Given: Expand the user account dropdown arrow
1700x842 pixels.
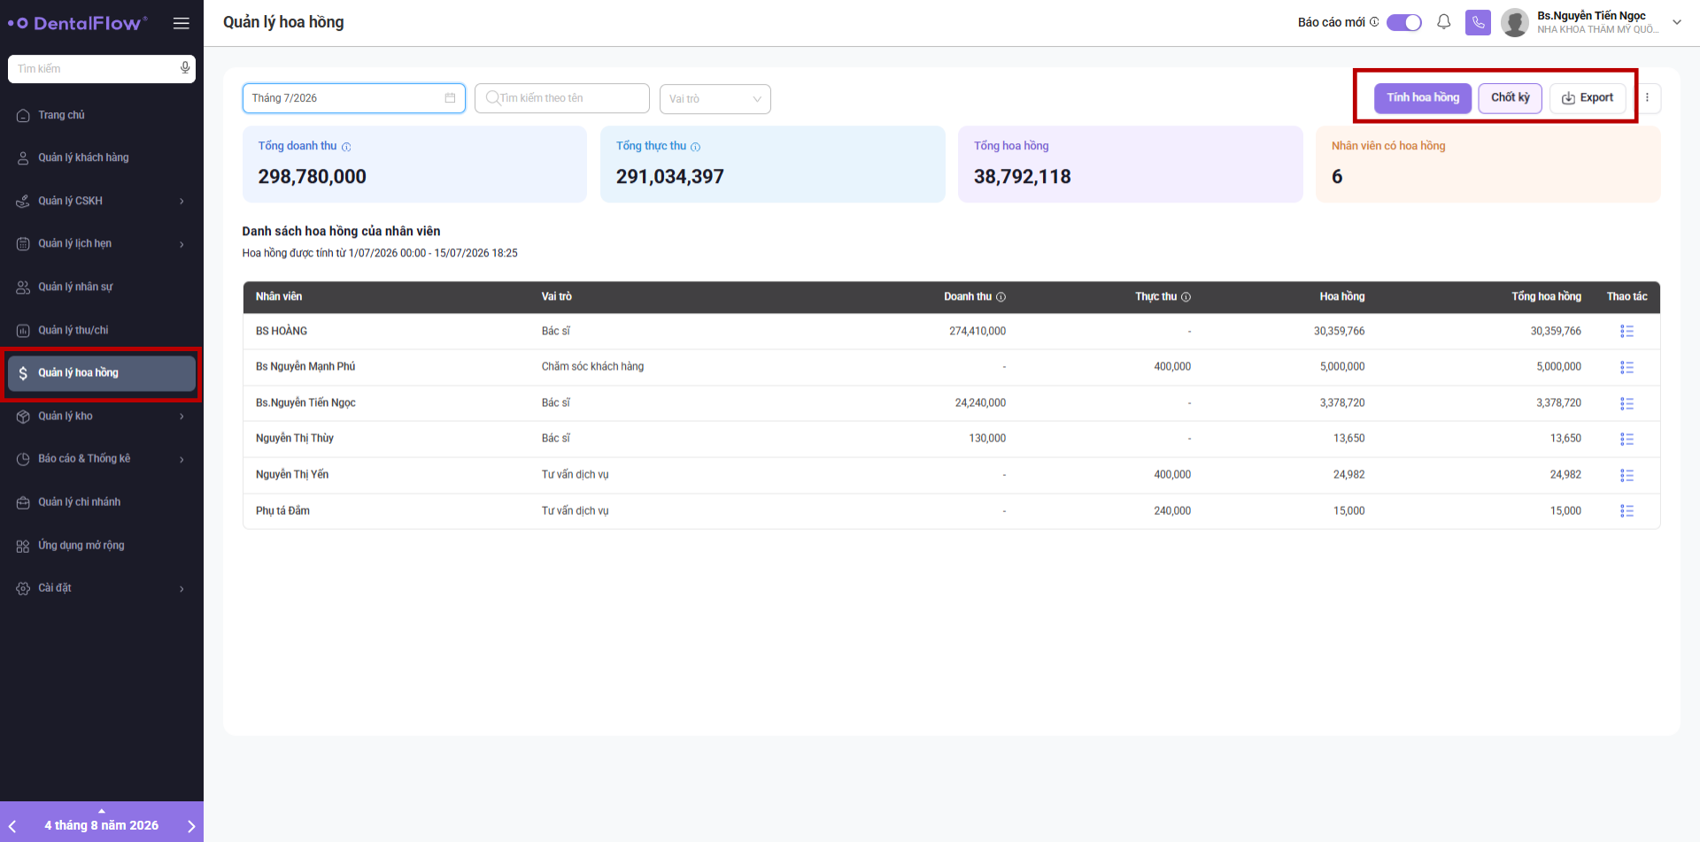Looking at the screenshot, I should pyautogui.click(x=1677, y=22).
